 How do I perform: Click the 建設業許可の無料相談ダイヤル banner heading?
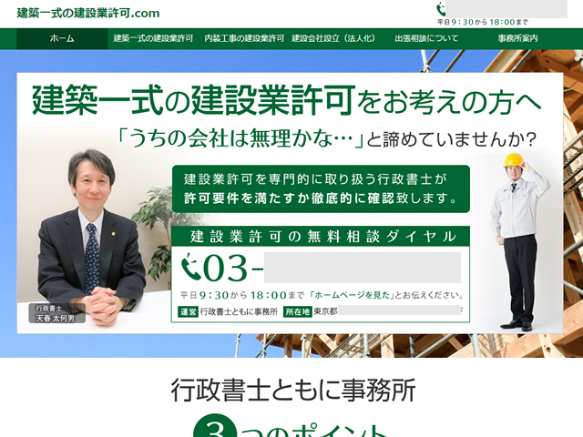(321, 237)
